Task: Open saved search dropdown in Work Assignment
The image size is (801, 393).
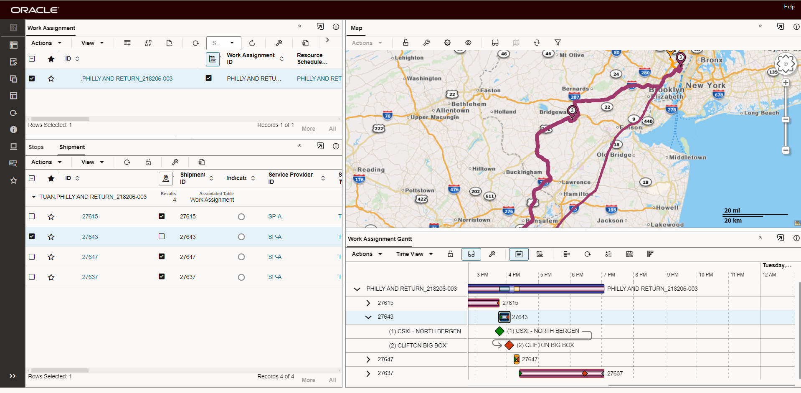Action: 224,43
